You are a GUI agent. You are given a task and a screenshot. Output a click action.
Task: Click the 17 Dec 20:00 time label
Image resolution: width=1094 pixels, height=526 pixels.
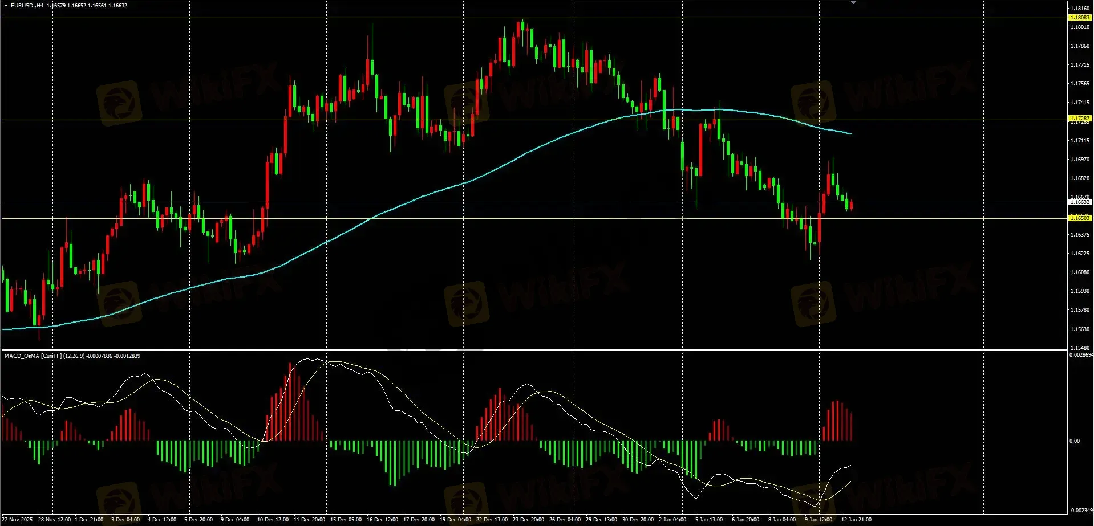419,520
